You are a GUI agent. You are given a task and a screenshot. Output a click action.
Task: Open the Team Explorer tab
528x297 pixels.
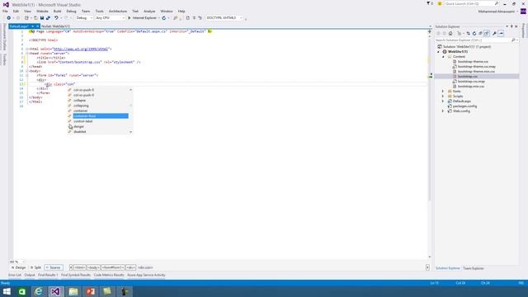(x=473, y=268)
